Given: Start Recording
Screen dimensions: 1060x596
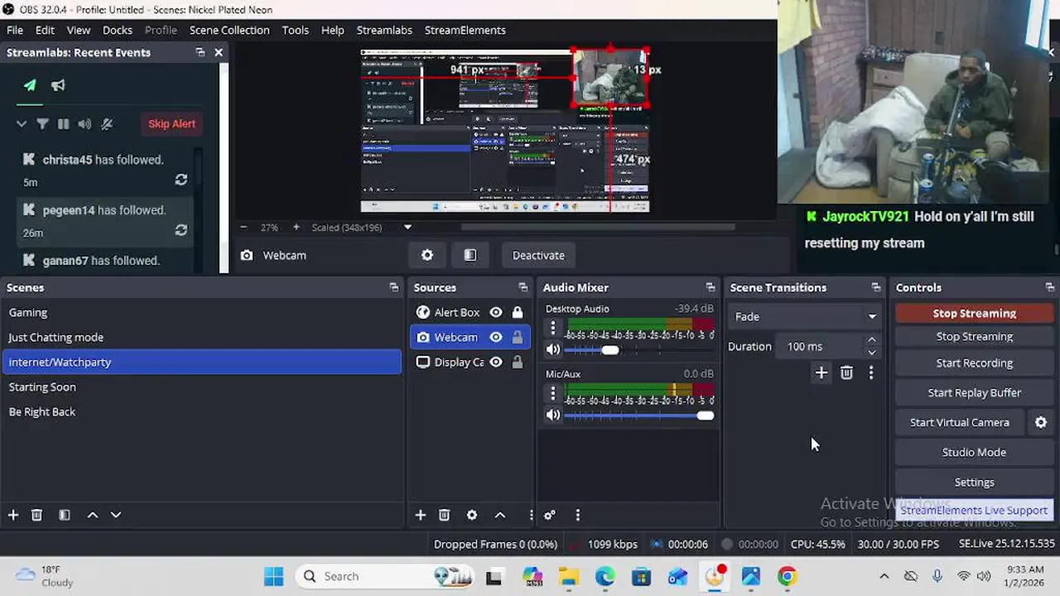Looking at the screenshot, I should [x=974, y=363].
